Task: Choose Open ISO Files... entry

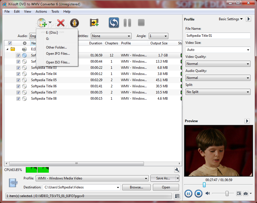Action: point(57,62)
